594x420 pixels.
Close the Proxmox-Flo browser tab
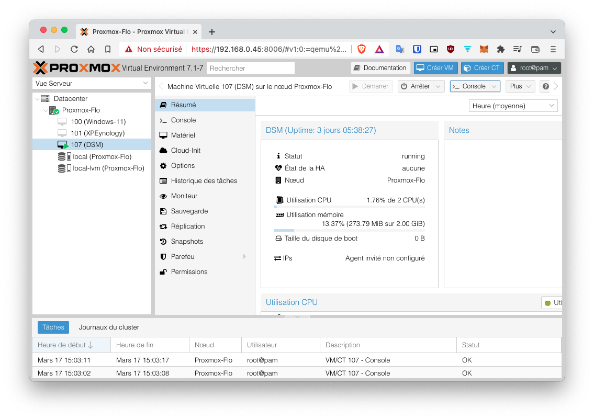coord(195,32)
